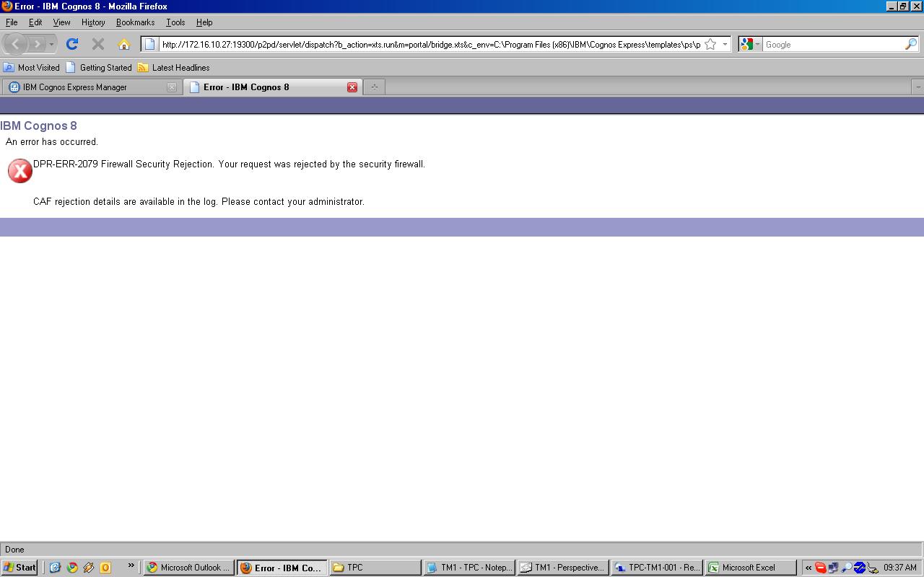Click the red tray icon
The height and width of the screenshot is (577, 924).
click(821, 568)
